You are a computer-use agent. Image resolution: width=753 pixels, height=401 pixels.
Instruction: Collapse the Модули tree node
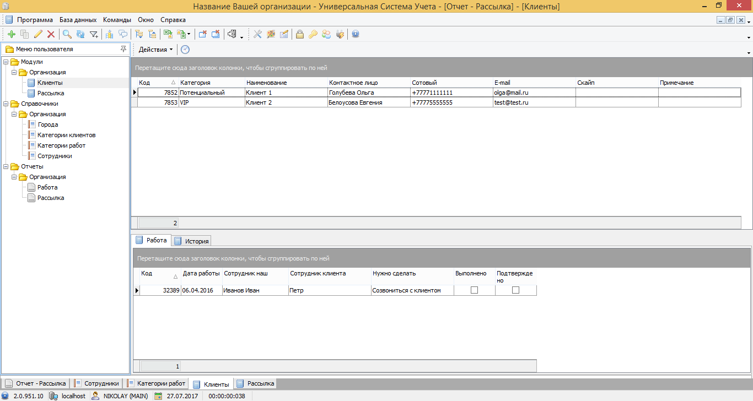6,62
